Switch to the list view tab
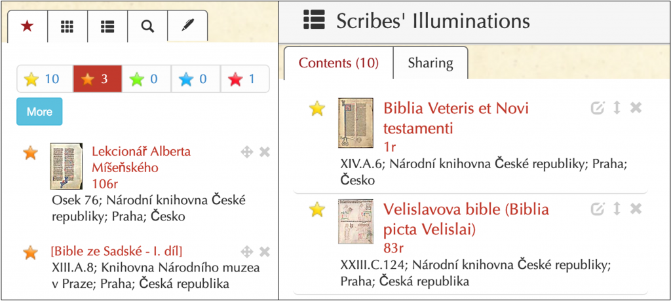This screenshot has width=671, height=301. point(107,26)
